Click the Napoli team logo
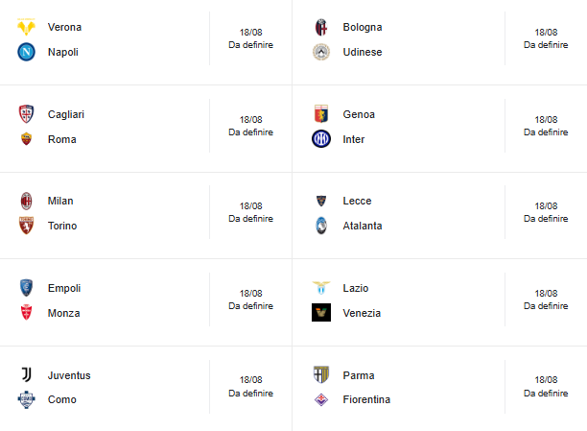Image resolution: width=587 pixels, height=431 pixels. (26, 52)
